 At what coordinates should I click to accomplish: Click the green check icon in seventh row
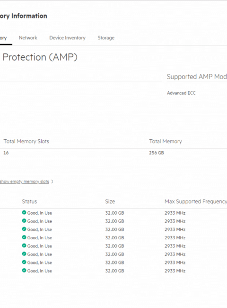pyautogui.click(x=24, y=262)
